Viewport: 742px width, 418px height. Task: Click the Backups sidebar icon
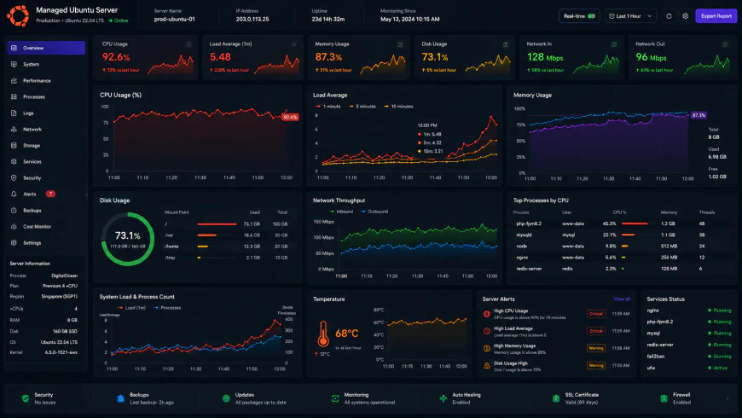tap(14, 210)
